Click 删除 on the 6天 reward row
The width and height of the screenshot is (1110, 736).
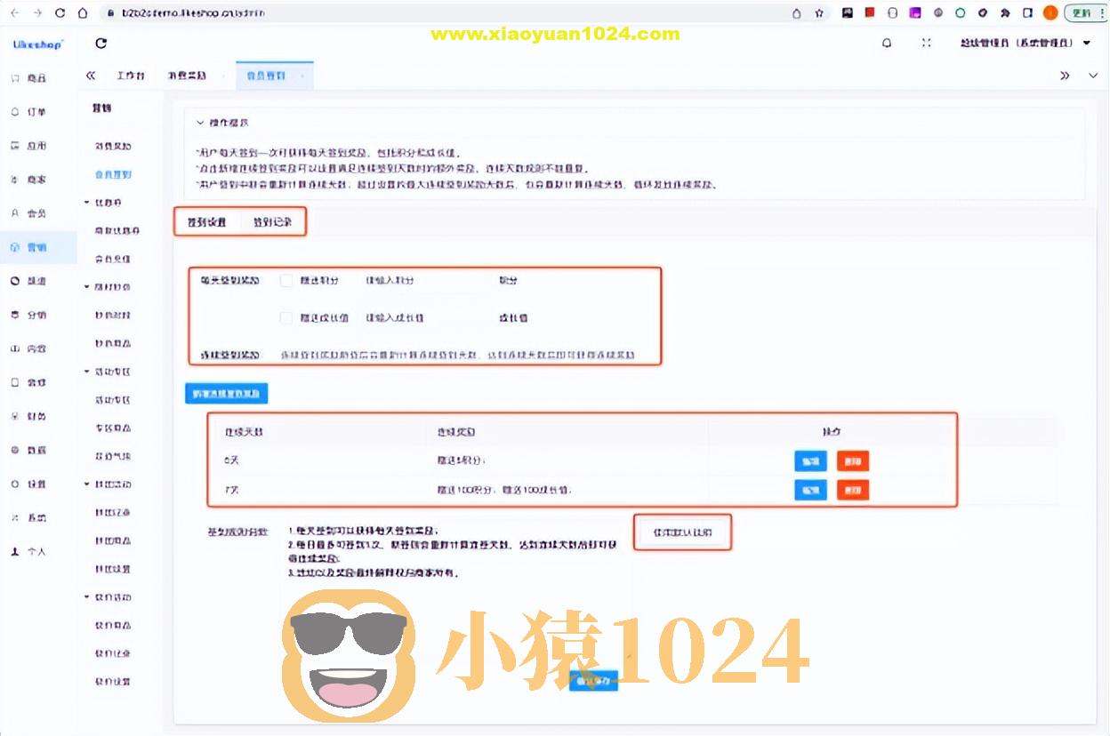(852, 460)
